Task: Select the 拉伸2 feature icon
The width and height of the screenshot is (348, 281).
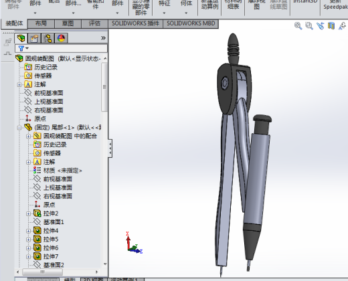Action: click(x=37, y=213)
